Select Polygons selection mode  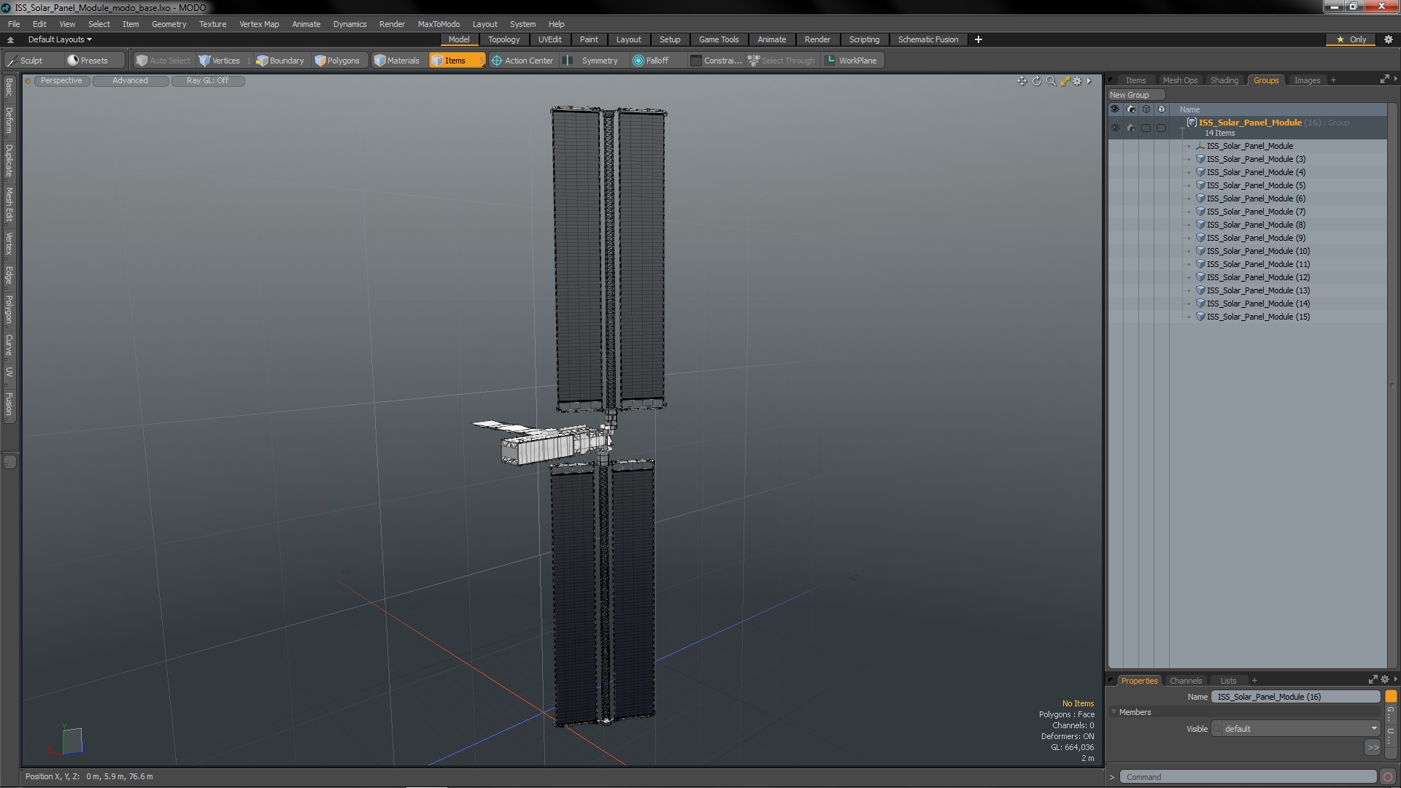pos(337,61)
